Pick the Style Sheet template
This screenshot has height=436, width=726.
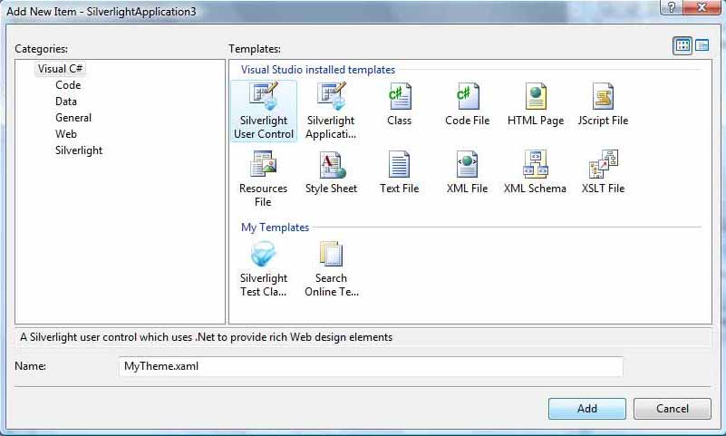331,172
